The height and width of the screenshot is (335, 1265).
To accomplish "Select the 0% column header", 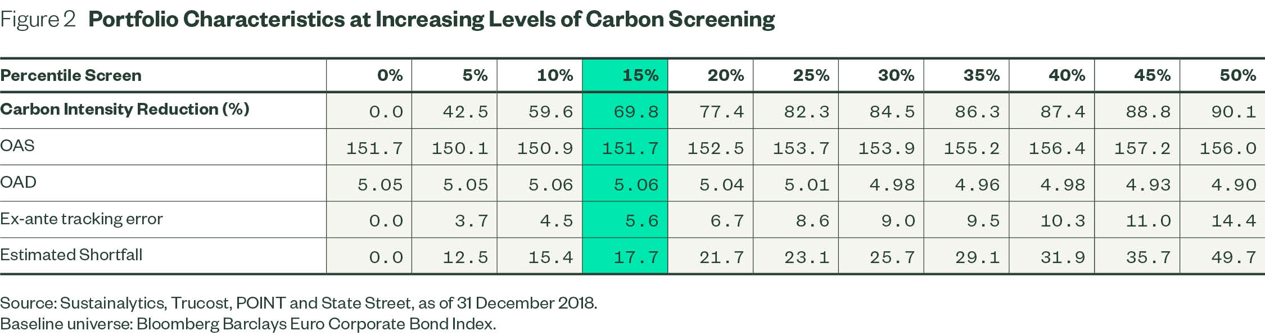I will tap(390, 75).
